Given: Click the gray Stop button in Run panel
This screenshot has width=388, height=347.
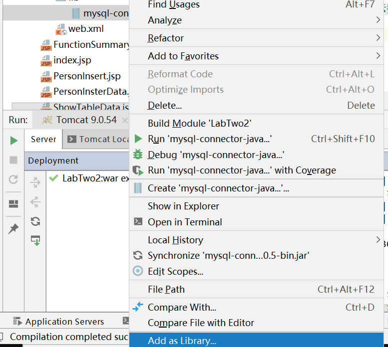Looking at the screenshot, I should pyautogui.click(x=13, y=160).
